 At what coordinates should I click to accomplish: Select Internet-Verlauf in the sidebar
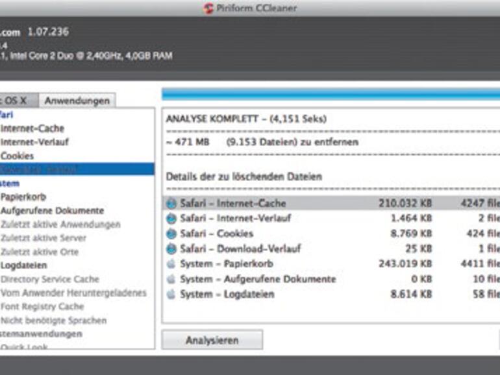[35, 142]
